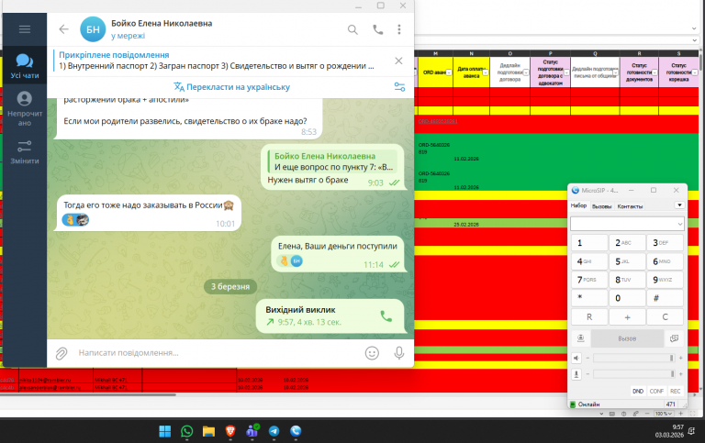Record a voice message with microphone icon

398,353
